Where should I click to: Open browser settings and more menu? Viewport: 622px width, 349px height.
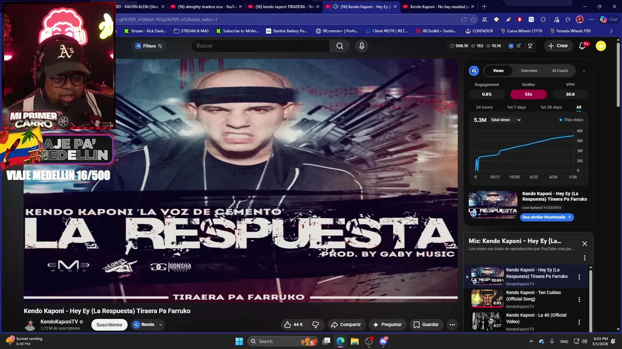tap(591, 19)
